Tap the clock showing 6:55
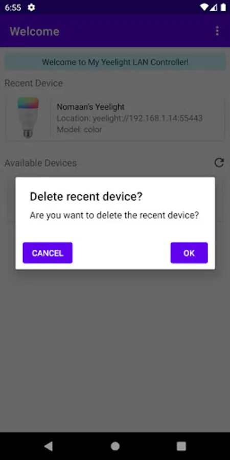 click(x=13, y=7)
